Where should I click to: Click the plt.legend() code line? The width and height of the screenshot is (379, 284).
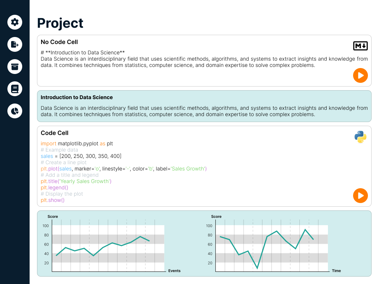(x=54, y=187)
